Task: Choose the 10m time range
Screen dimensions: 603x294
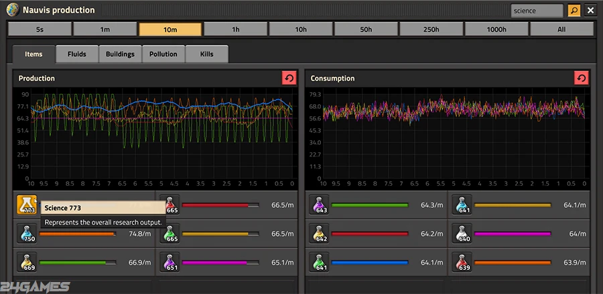Action: pyautogui.click(x=170, y=29)
